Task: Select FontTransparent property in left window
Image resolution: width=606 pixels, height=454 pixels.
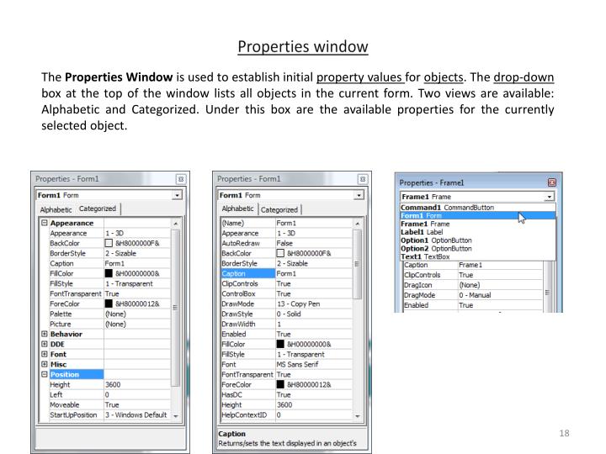Action: tap(76, 293)
